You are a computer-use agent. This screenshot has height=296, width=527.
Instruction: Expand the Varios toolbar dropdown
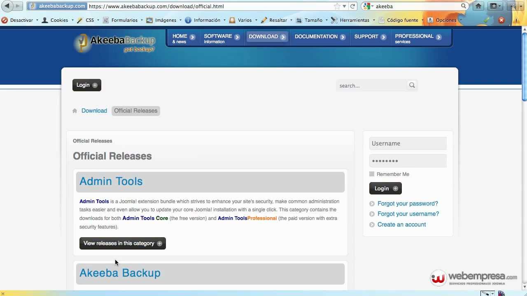tap(256, 20)
